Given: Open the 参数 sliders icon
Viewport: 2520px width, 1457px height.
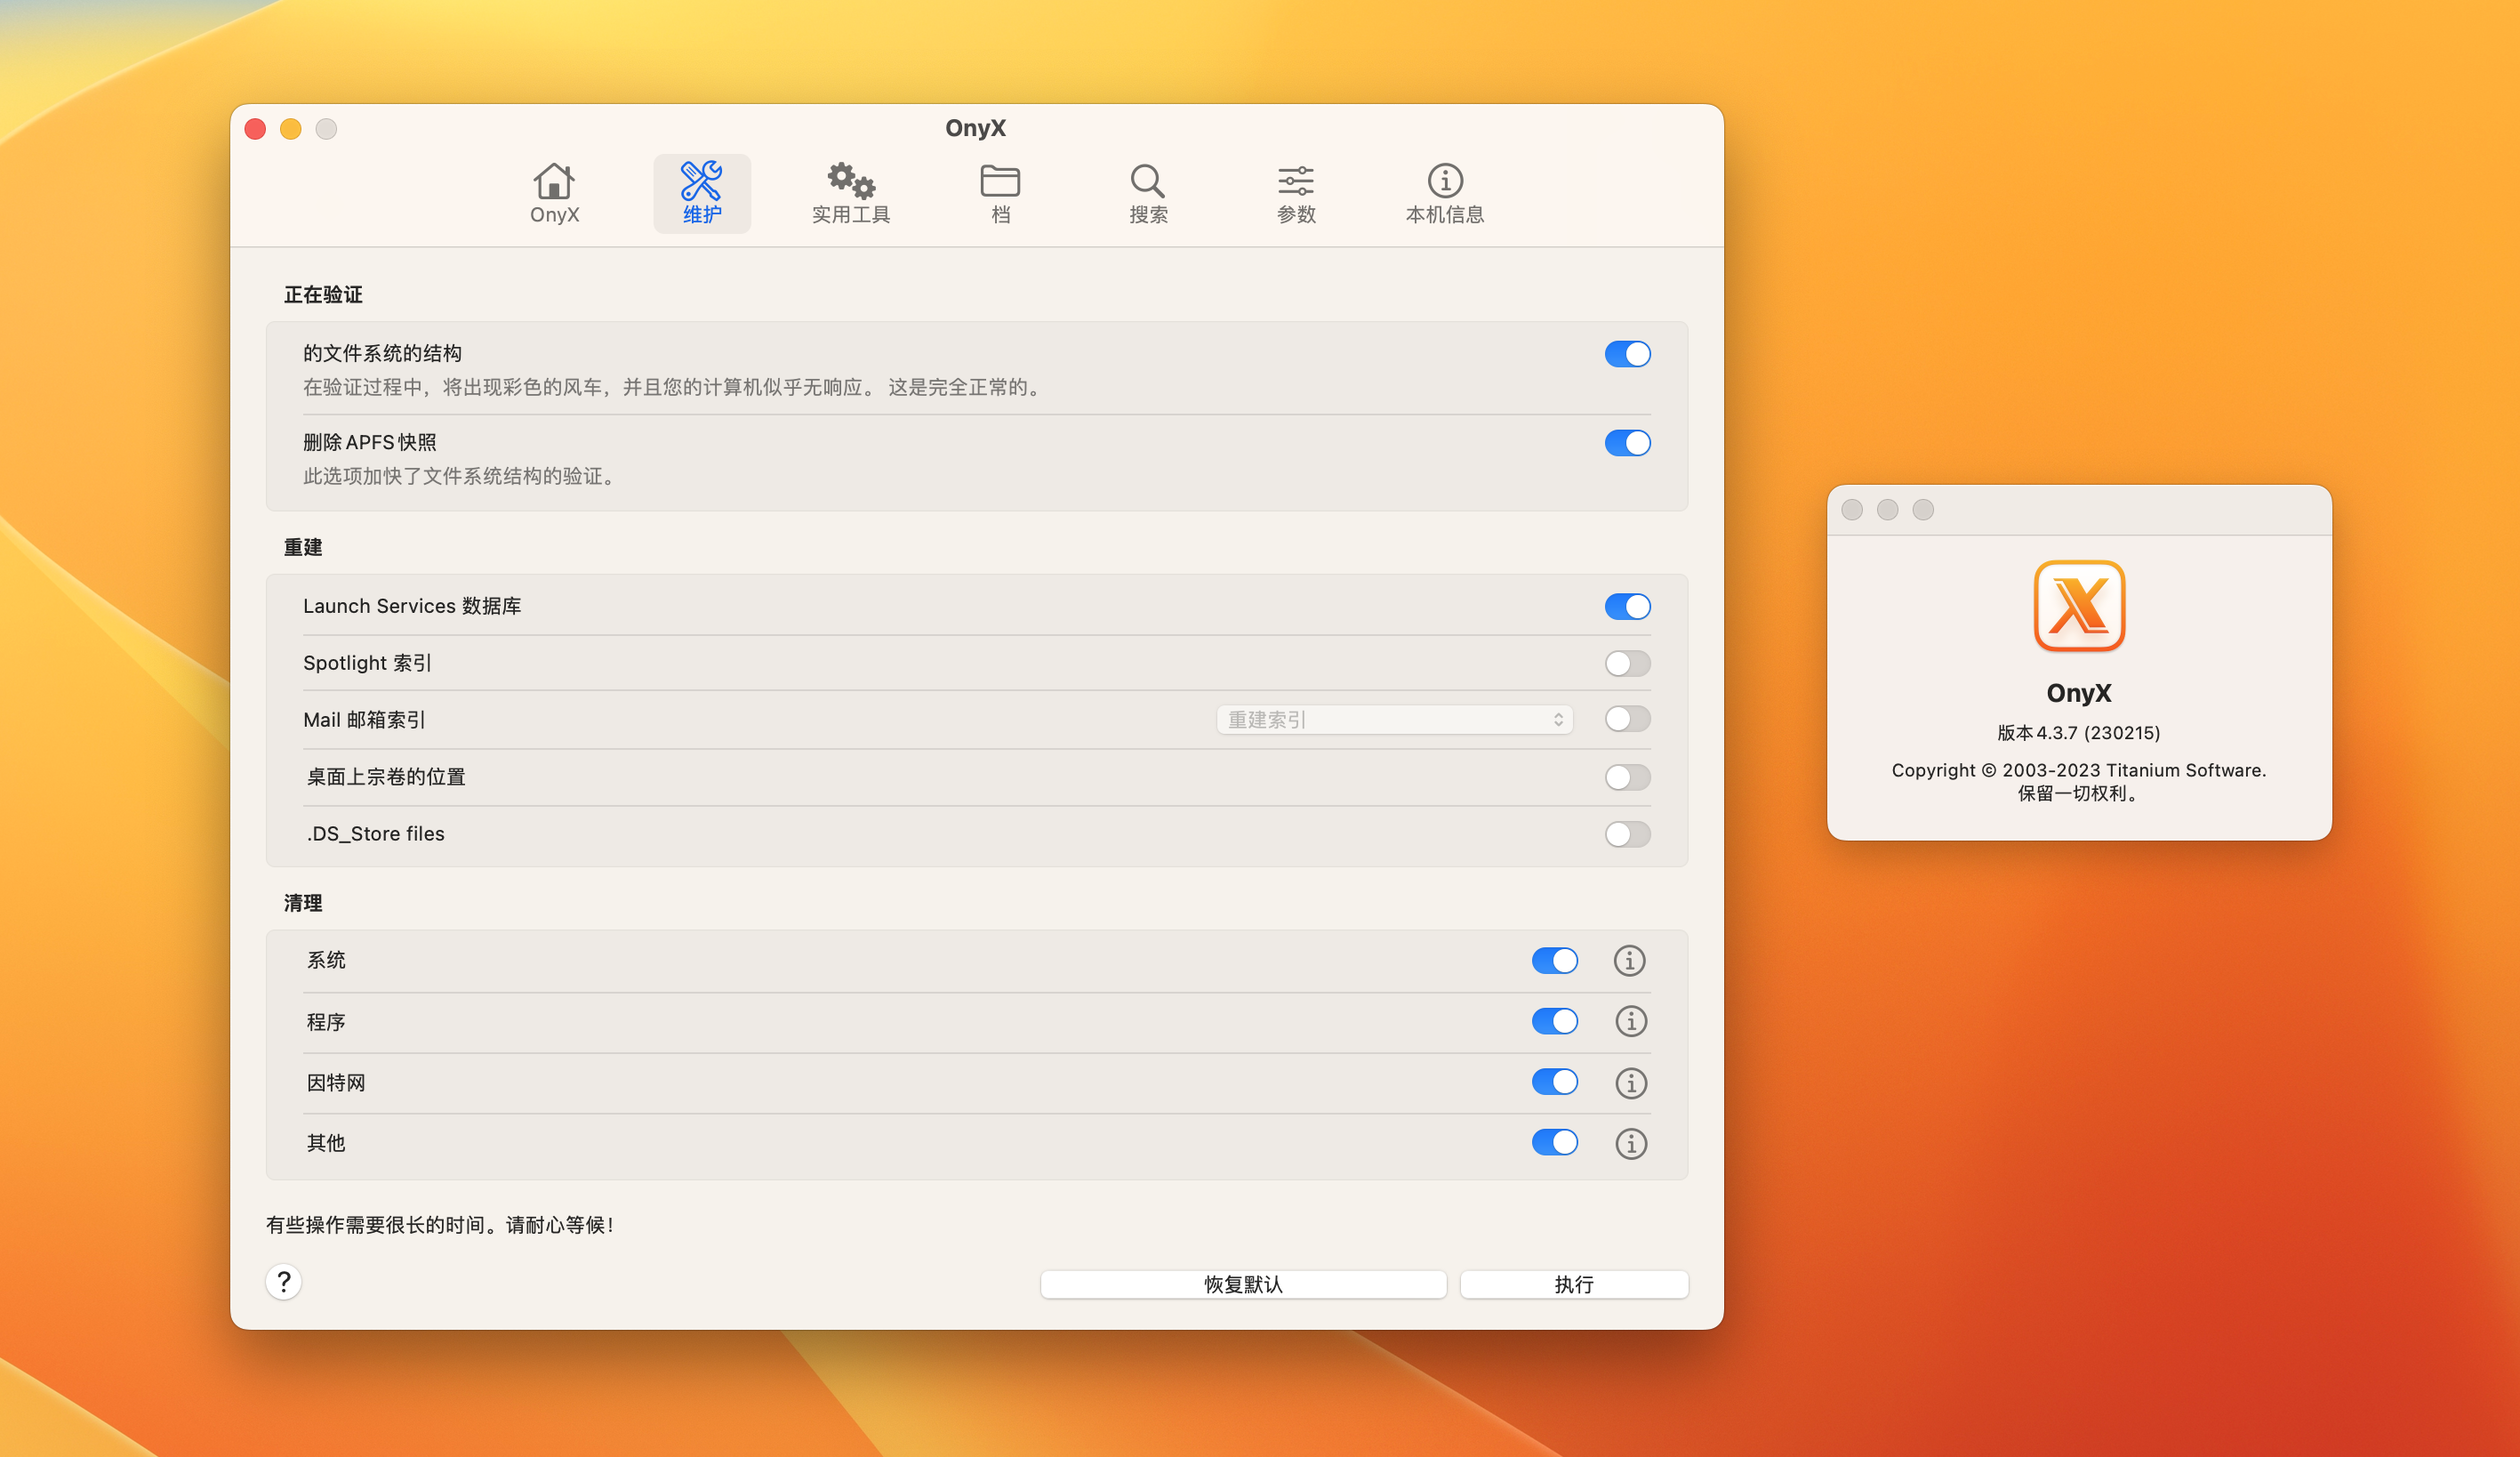Looking at the screenshot, I should click(x=1295, y=182).
